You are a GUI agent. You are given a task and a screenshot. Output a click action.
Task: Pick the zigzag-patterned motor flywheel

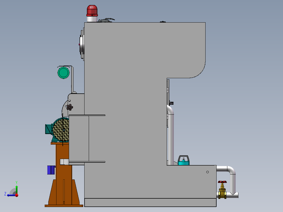(61, 130)
